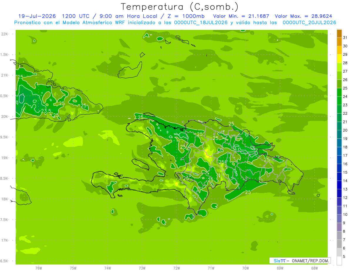This screenshot has width=353, height=272.
Task: Pick the purple legend band between 9 and 10
Action: point(339,219)
